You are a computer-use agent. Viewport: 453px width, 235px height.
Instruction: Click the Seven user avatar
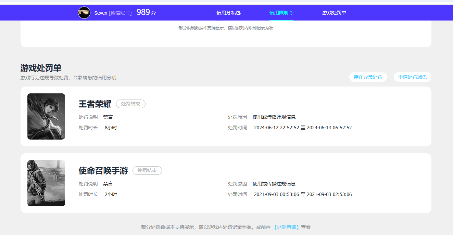click(x=84, y=13)
